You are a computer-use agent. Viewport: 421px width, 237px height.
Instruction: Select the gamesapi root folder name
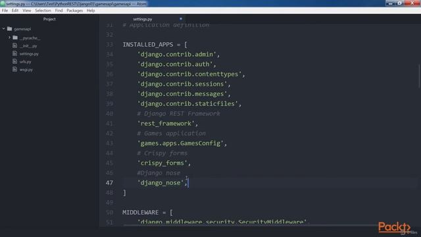(22, 29)
